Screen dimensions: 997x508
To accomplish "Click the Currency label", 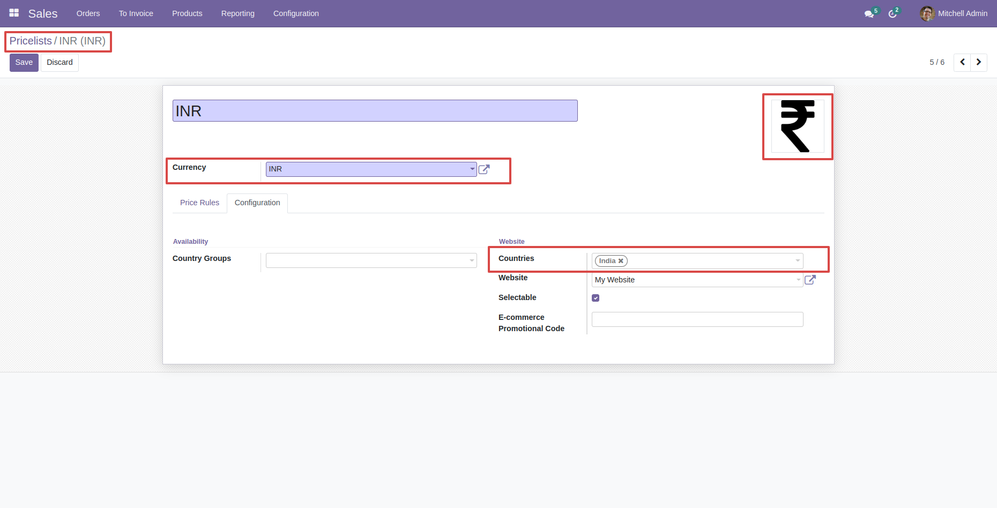I will coord(189,167).
